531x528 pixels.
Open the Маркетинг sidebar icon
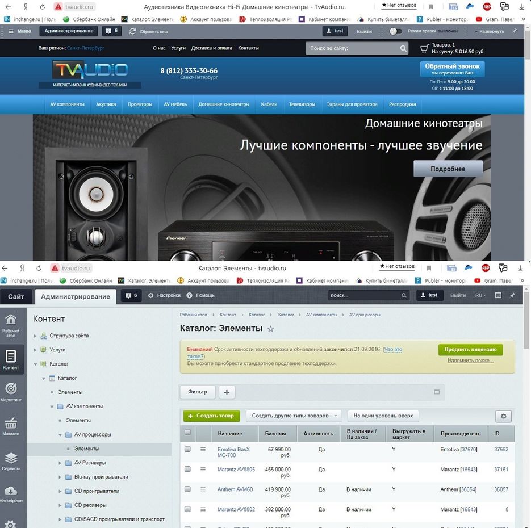click(x=10, y=392)
